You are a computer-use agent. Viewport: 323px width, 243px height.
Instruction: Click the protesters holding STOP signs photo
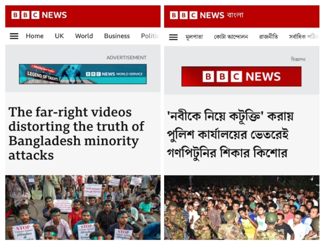(x=83, y=207)
